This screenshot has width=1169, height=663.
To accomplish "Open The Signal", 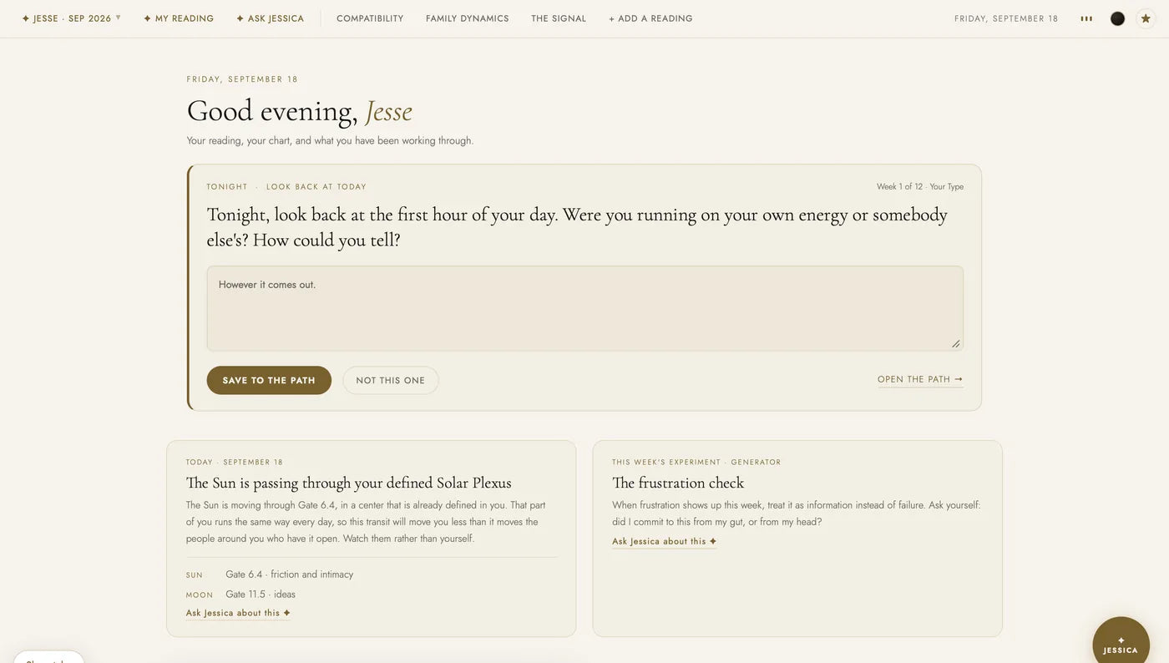I will [559, 18].
